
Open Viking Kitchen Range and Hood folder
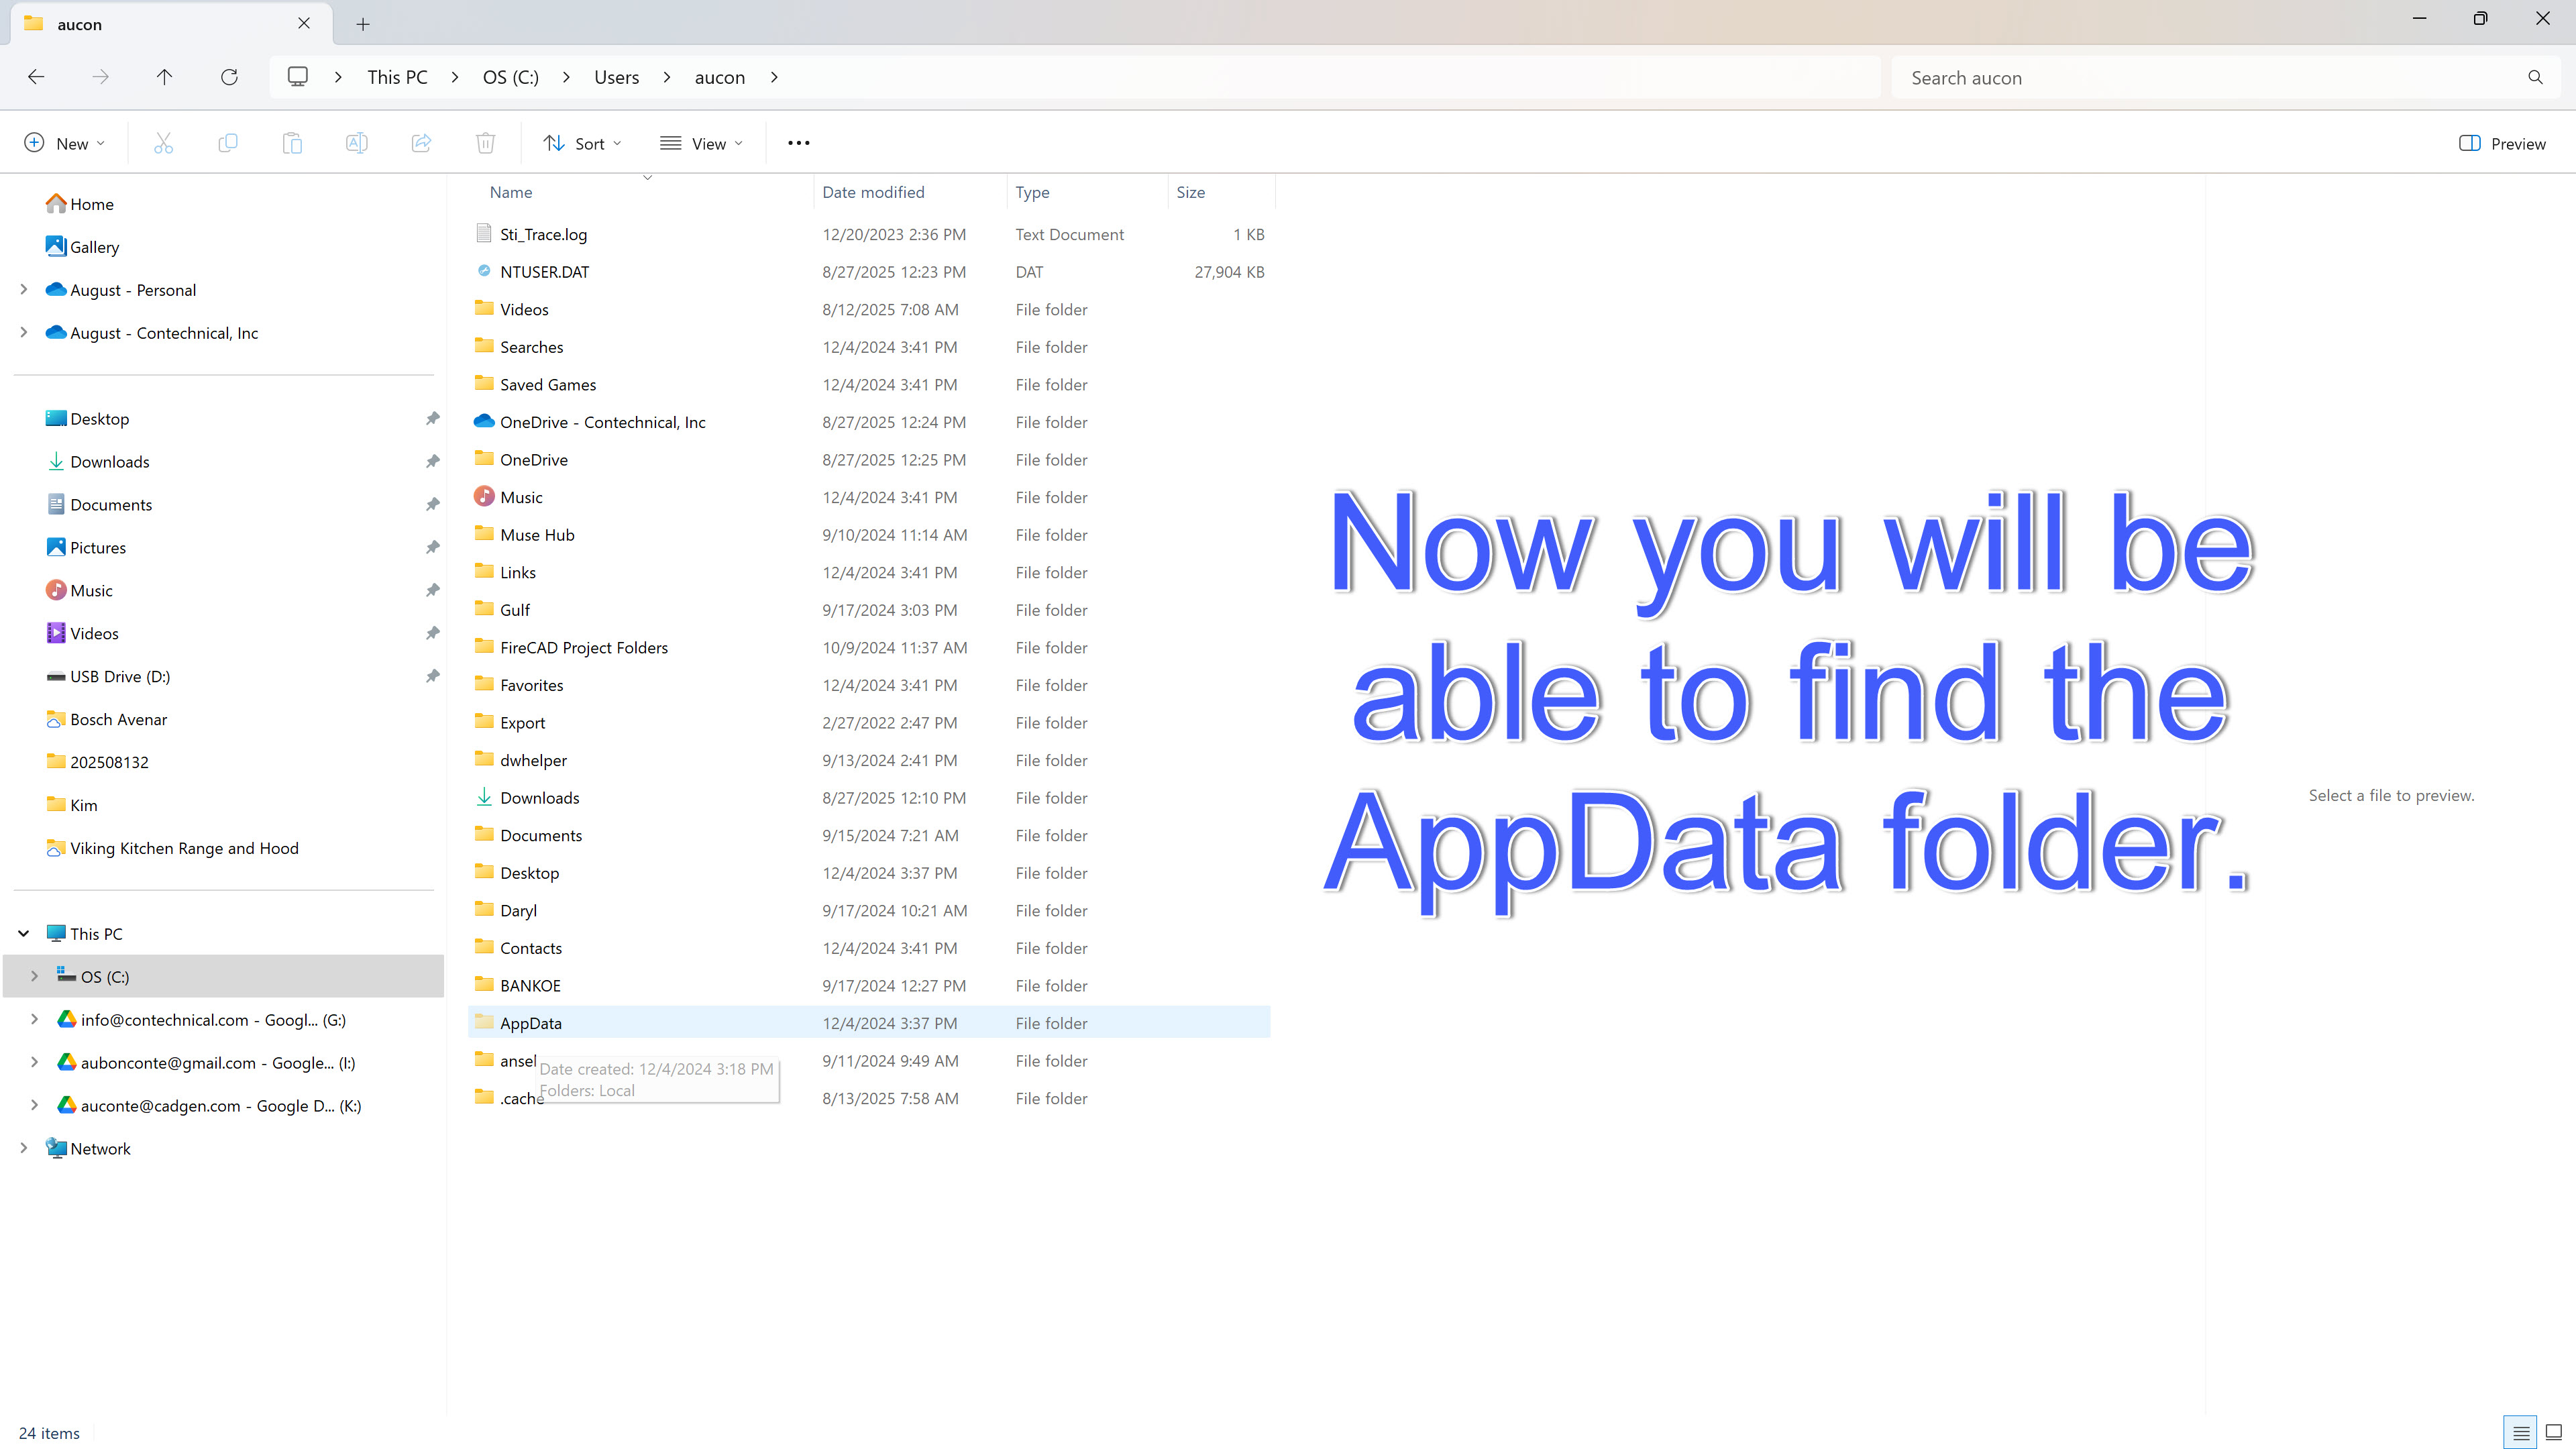pyautogui.click(x=172, y=848)
